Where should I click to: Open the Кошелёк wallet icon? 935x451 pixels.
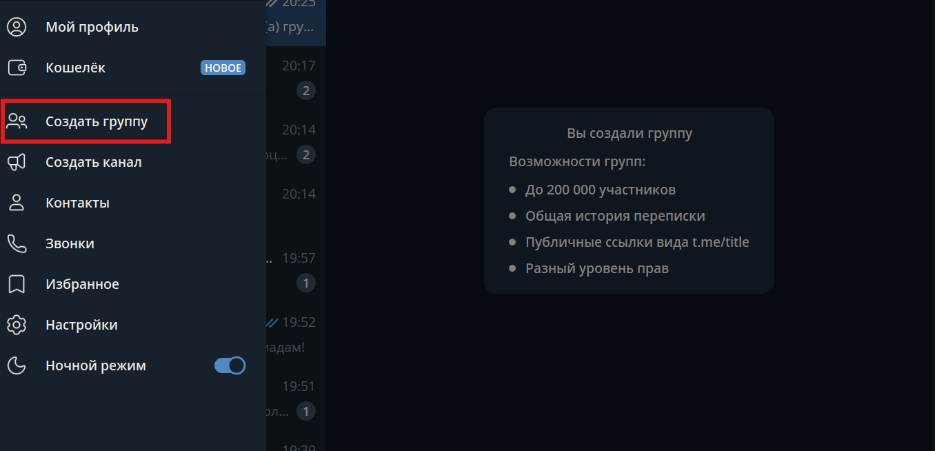coord(17,67)
